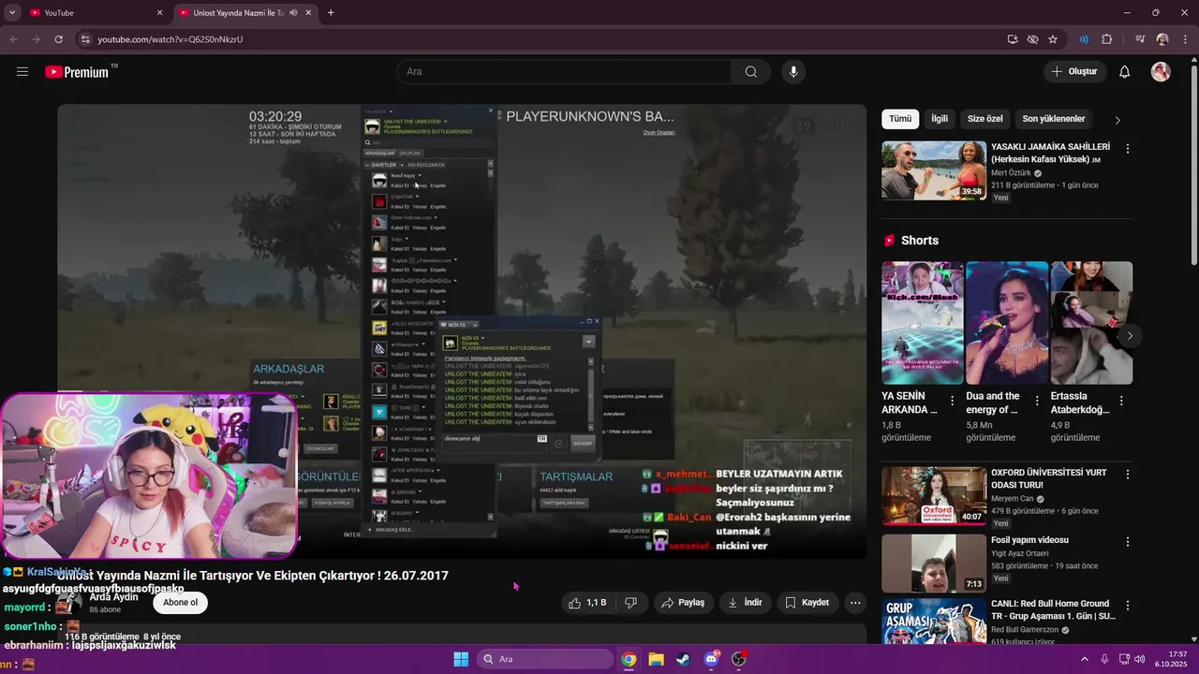The width and height of the screenshot is (1199, 674).
Task: Open Fosil yapım videosu thumbnail
Action: click(934, 564)
